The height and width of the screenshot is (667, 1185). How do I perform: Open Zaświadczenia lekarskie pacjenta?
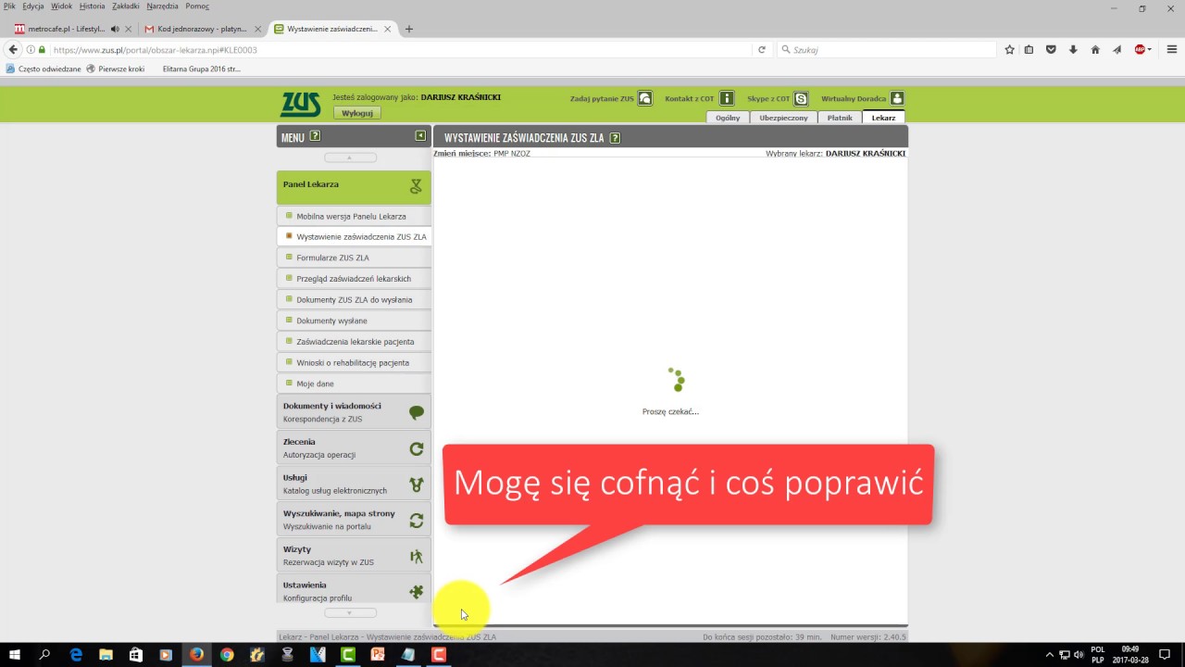tap(354, 341)
